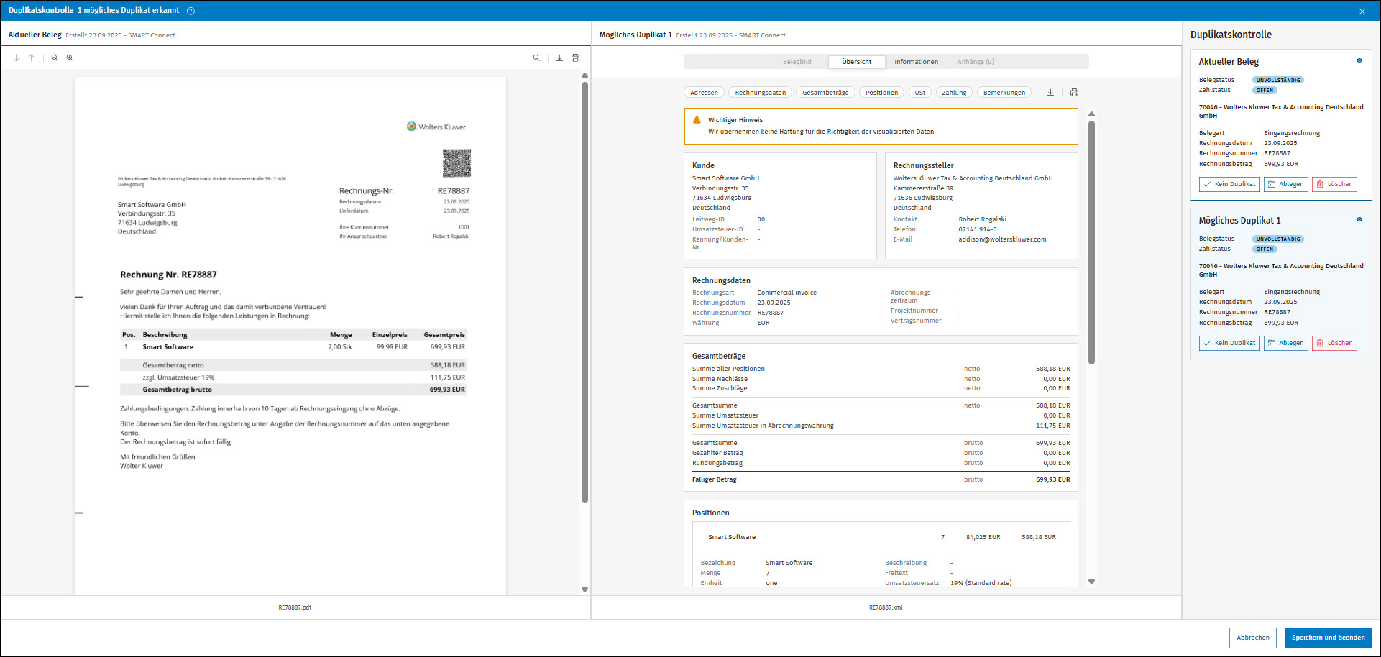
Task: Jump to the USt section chip
Action: click(x=920, y=92)
